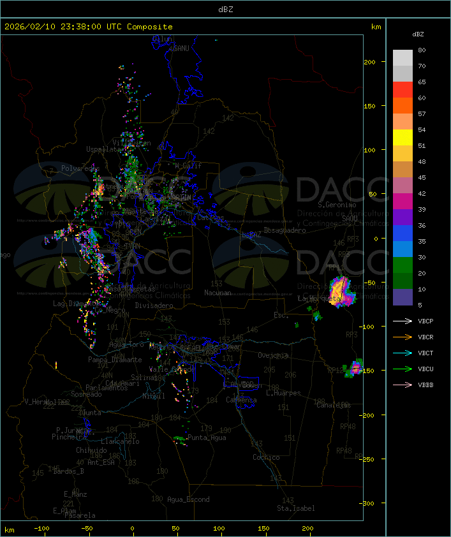Pick the bright green 20-30 dBZ swatch
The width and height of the screenshot is (451, 537).
pyautogui.click(x=403, y=265)
